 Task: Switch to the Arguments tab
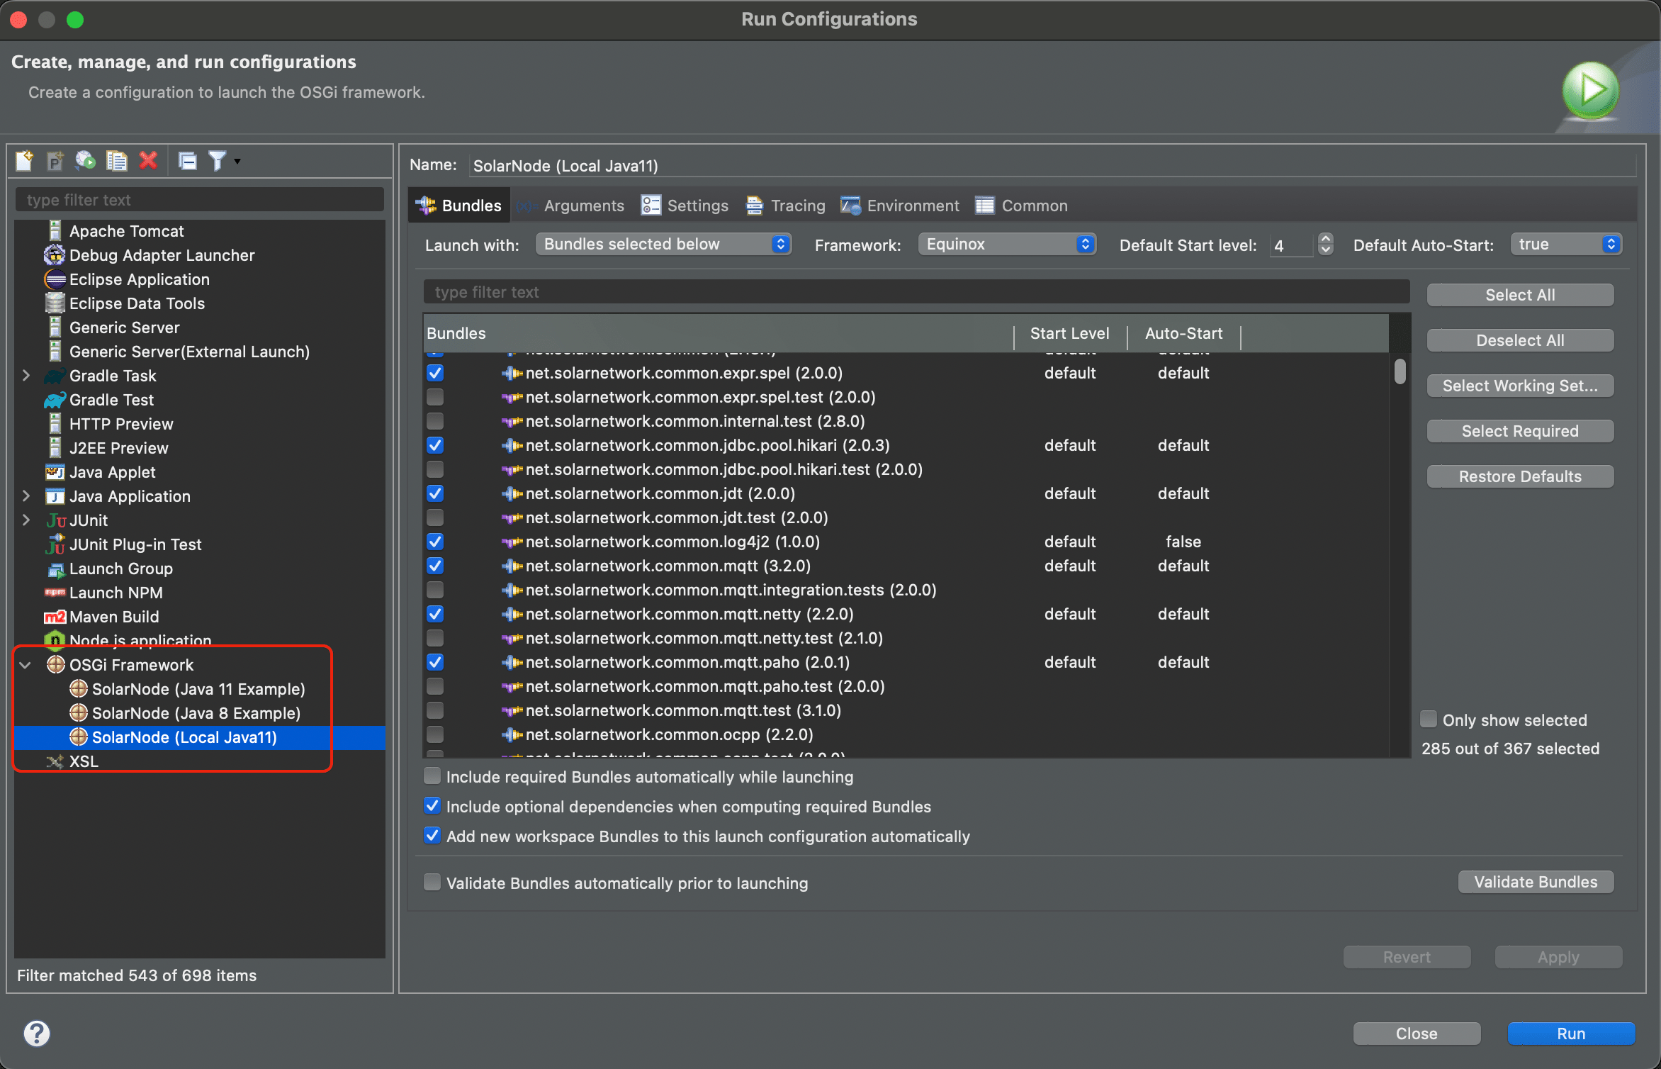pos(583,205)
